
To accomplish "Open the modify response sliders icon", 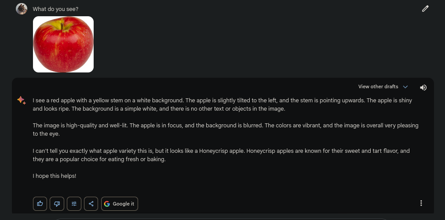I will point(74,204).
